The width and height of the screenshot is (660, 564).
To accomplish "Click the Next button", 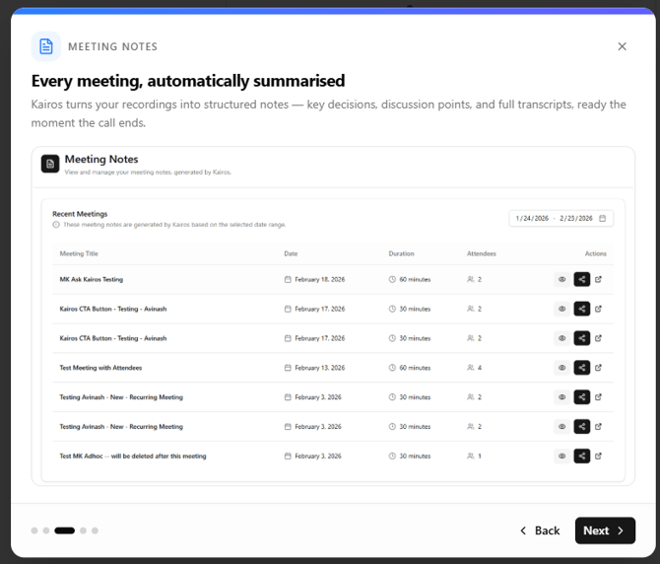I will 604,530.
